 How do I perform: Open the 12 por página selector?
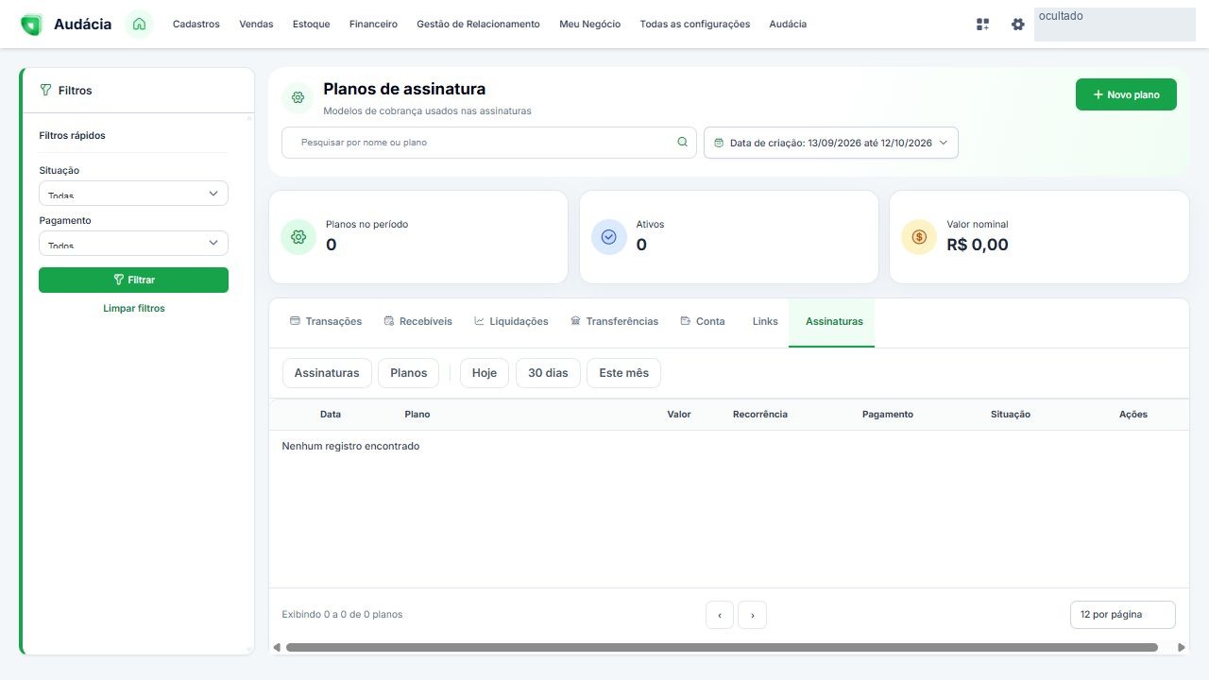1123,615
